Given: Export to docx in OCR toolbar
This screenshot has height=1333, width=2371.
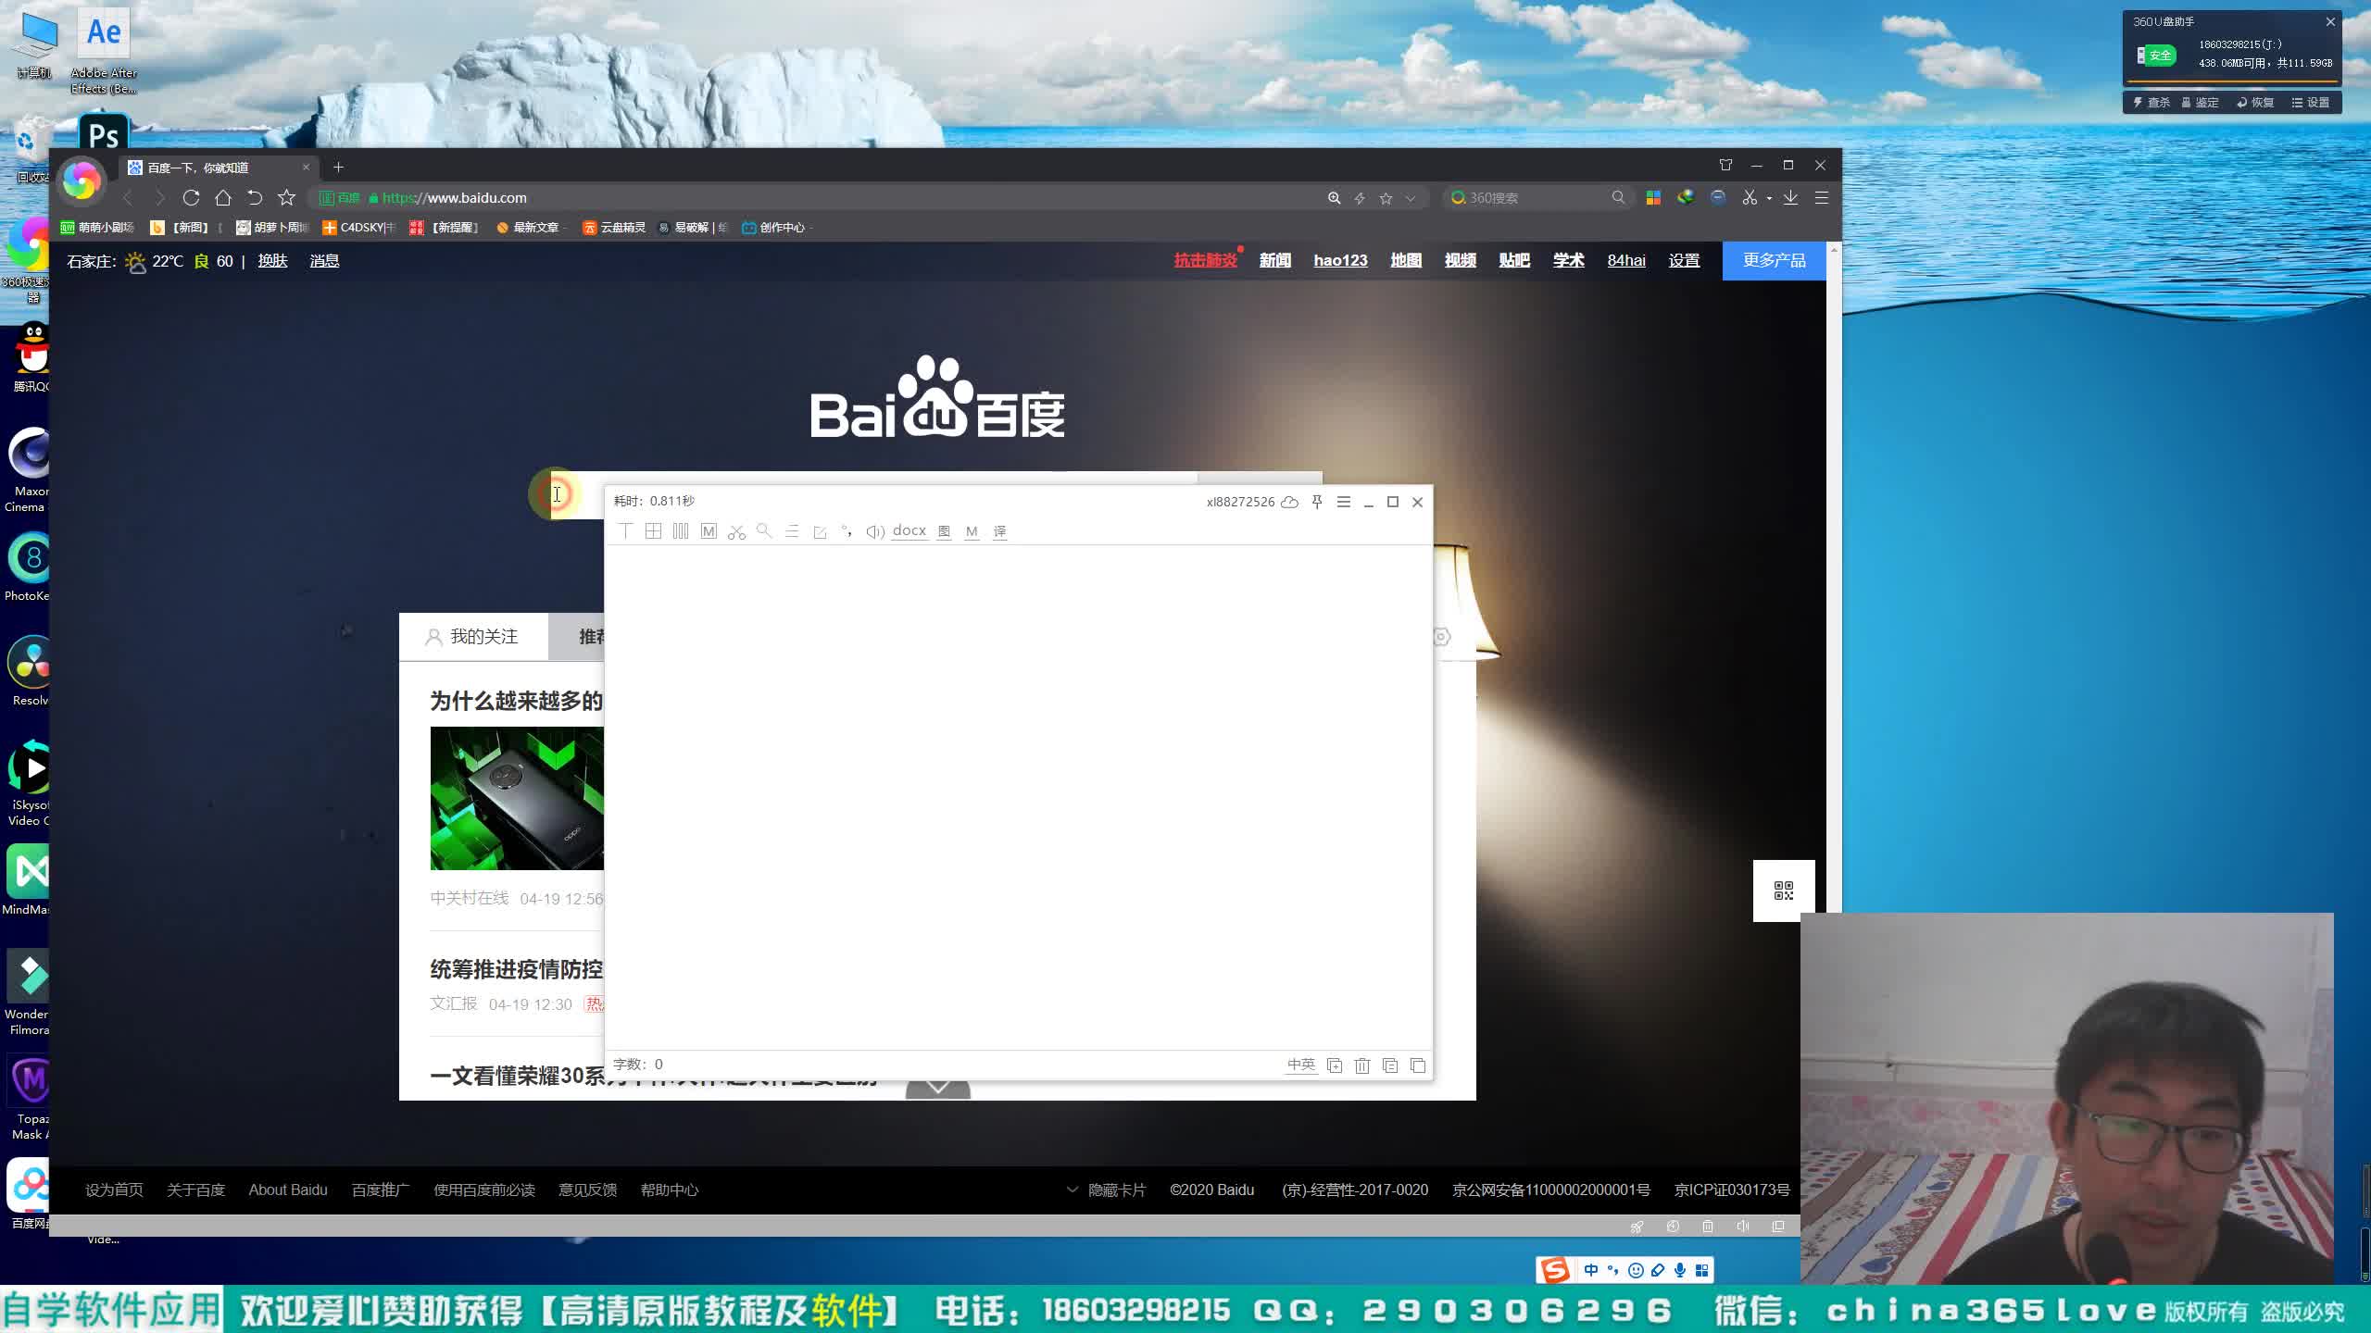Looking at the screenshot, I should (909, 530).
